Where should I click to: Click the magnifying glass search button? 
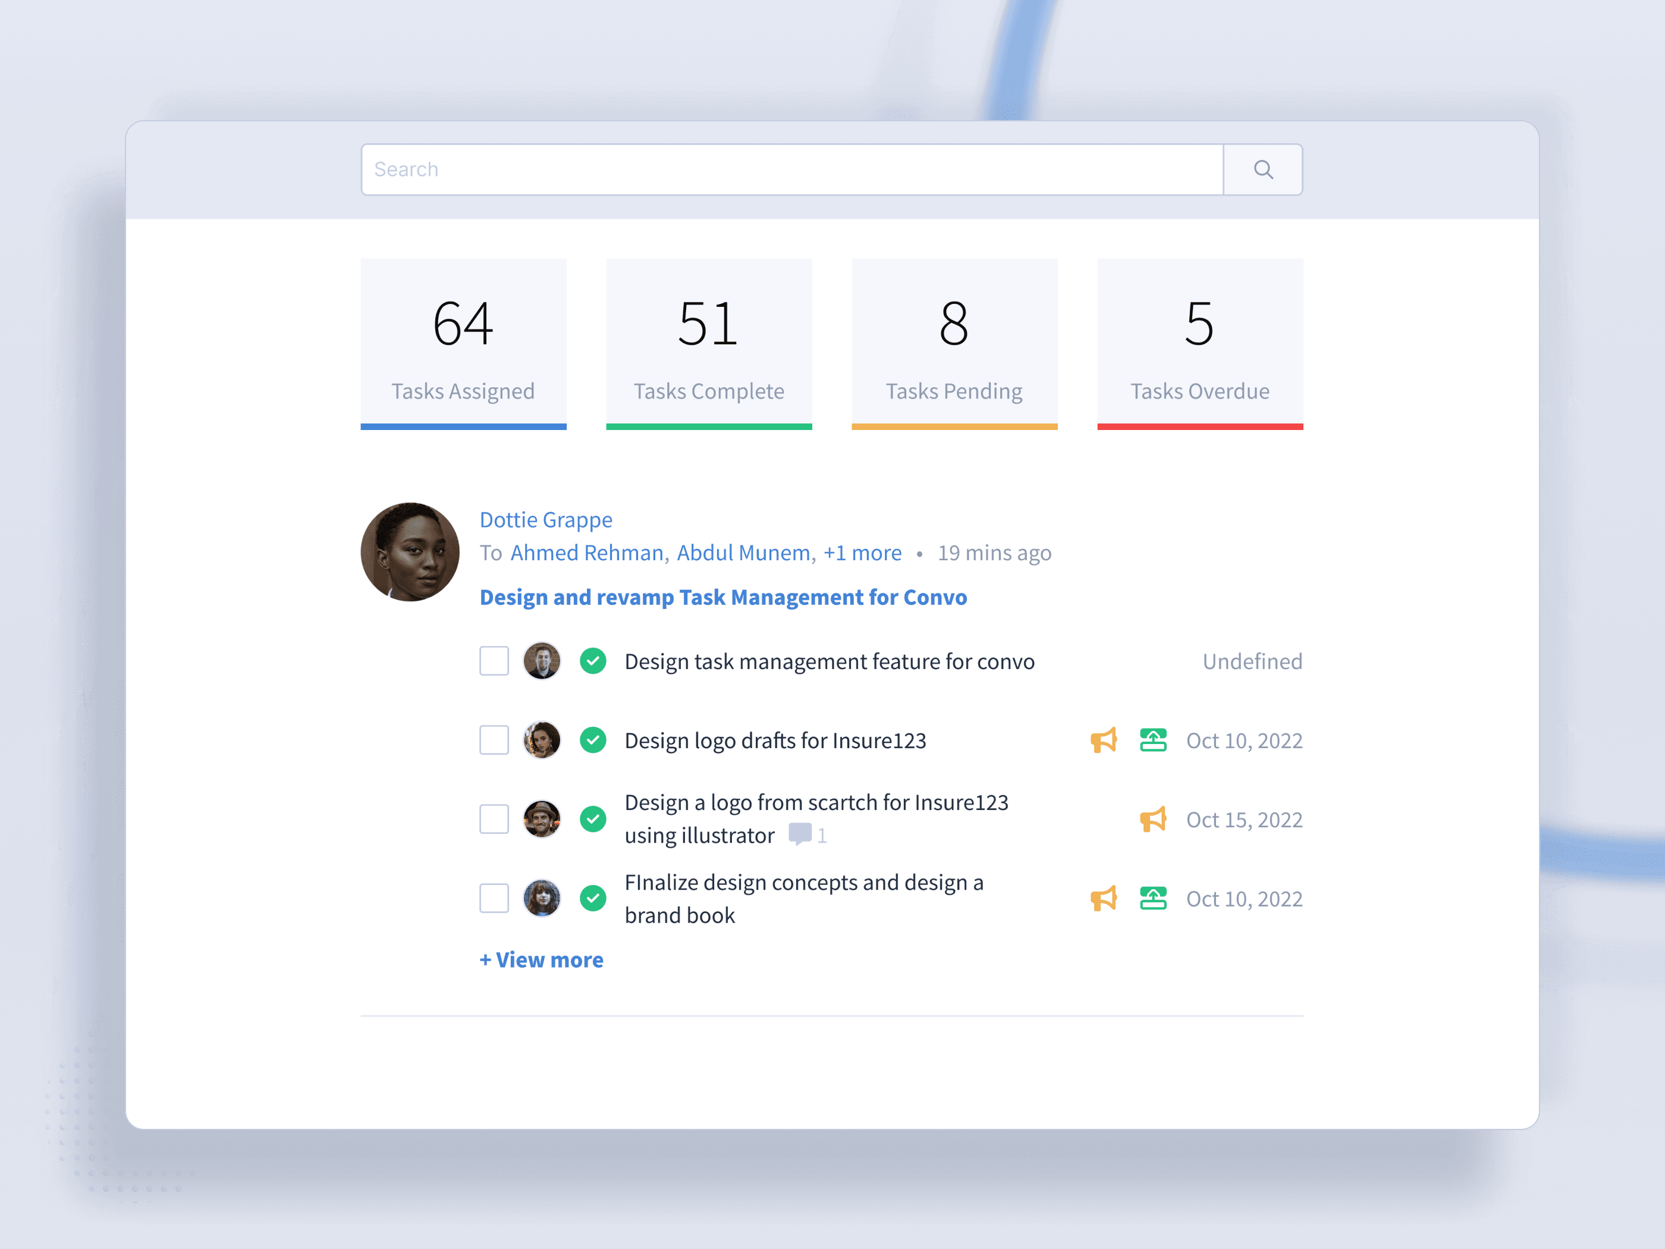[x=1262, y=170]
